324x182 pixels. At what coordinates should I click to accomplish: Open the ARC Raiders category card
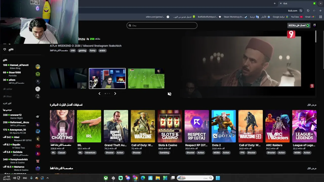(278, 126)
